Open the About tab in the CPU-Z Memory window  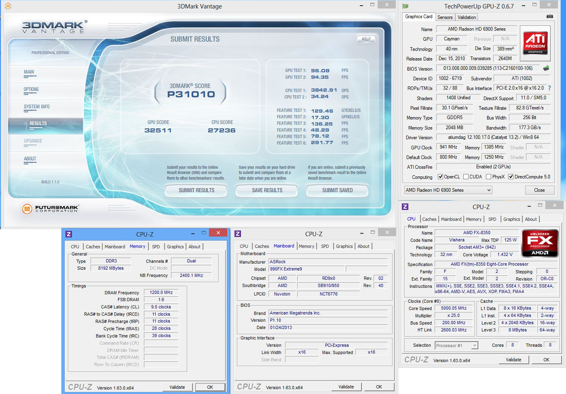[x=194, y=247]
